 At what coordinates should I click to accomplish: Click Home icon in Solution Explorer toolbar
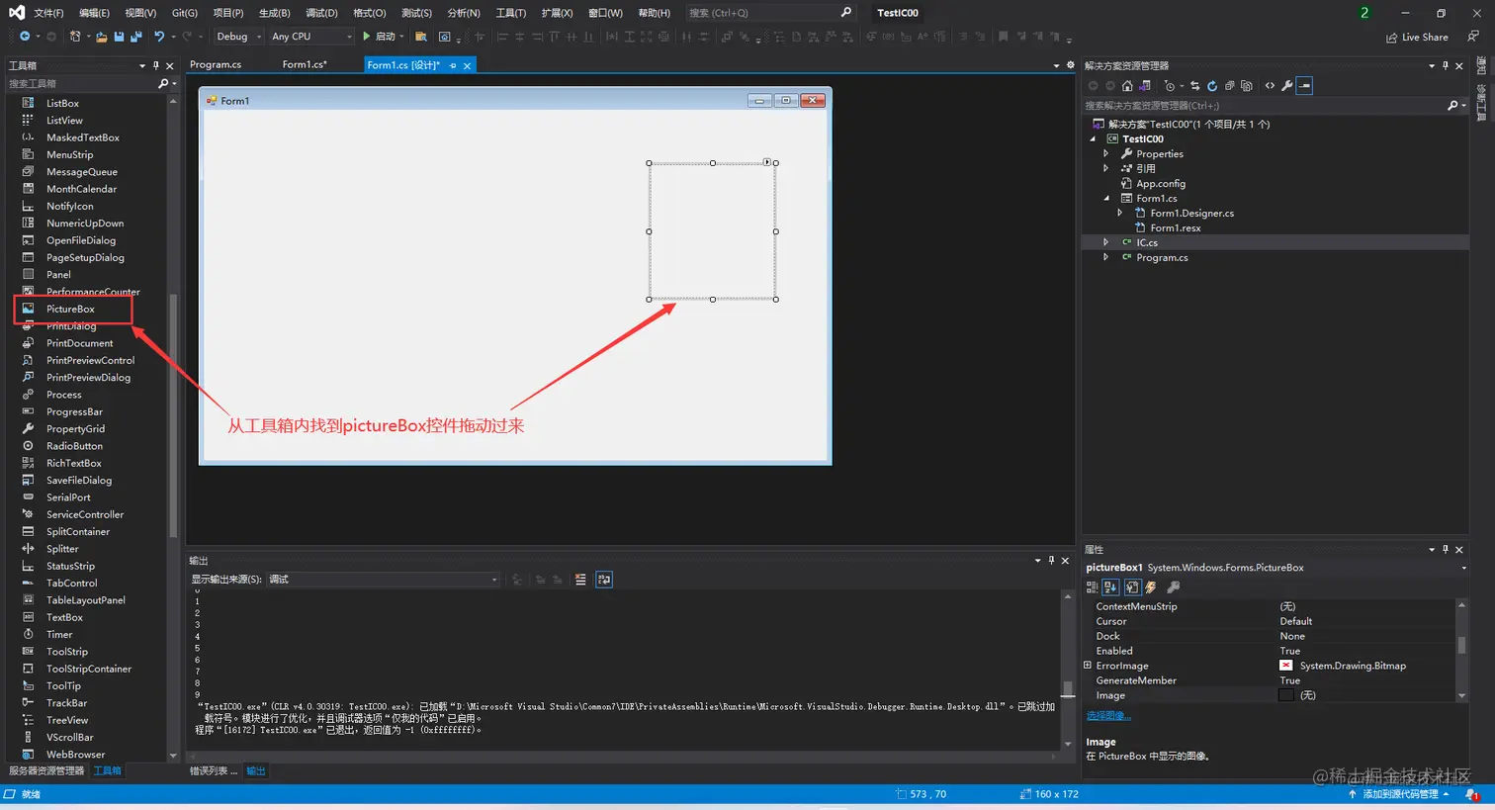coord(1127,86)
